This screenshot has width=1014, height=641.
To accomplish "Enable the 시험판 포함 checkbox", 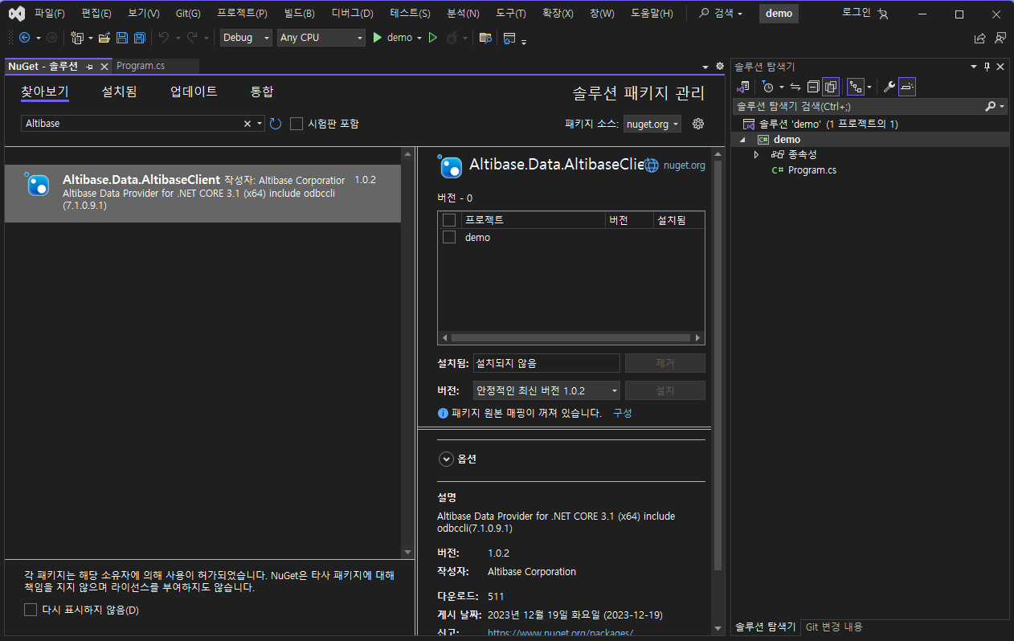I will coord(296,124).
